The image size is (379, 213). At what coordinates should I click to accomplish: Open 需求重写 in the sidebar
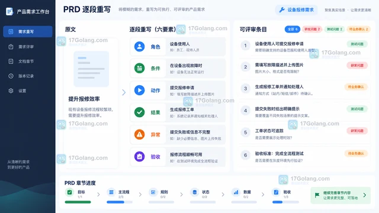28,31
